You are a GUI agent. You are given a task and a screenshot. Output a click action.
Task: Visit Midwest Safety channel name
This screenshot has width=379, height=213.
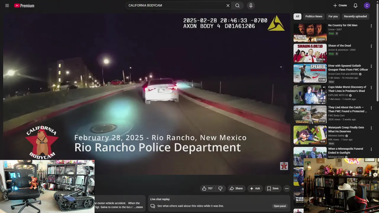(336, 136)
